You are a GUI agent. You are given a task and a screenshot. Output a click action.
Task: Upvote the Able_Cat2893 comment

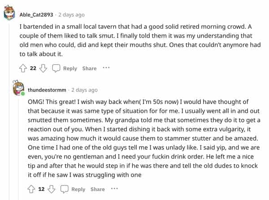(23, 68)
